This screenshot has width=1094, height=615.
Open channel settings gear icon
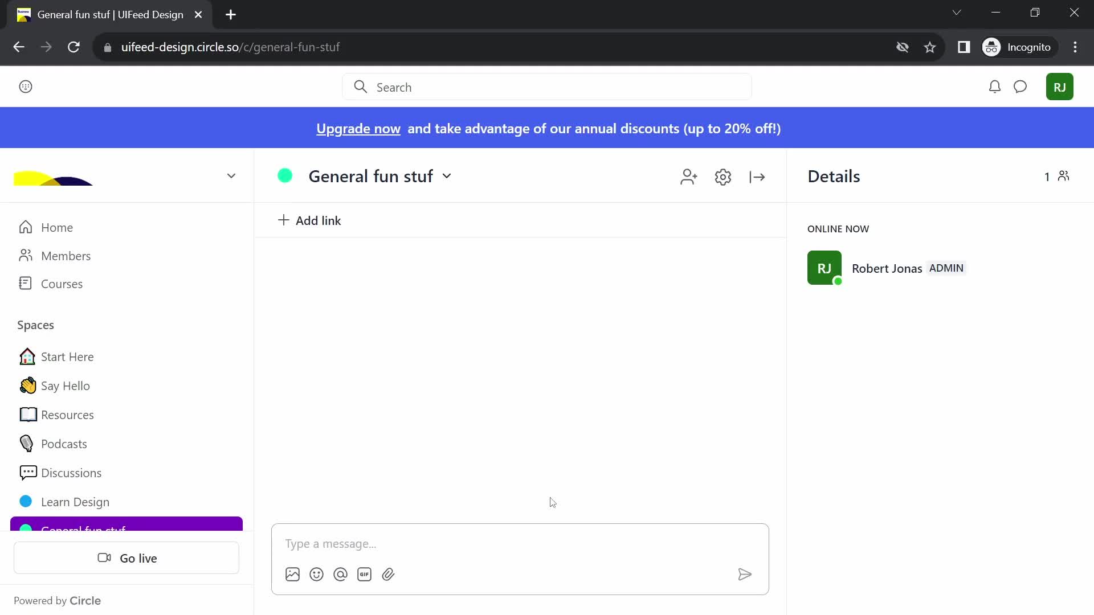point(723,177)
